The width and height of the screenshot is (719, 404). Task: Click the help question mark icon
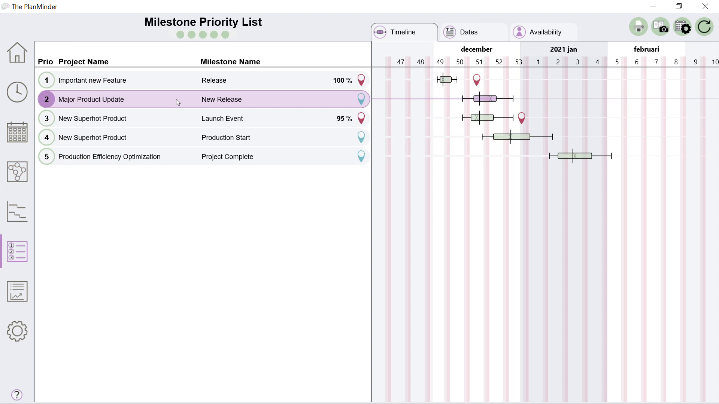point(17,395)
